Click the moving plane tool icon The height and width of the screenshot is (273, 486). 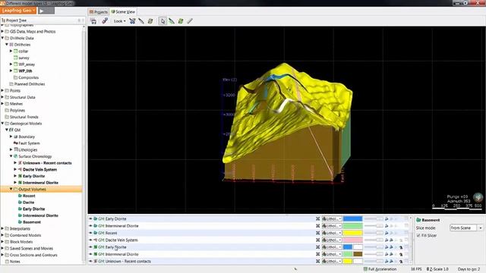pos(150,21)
